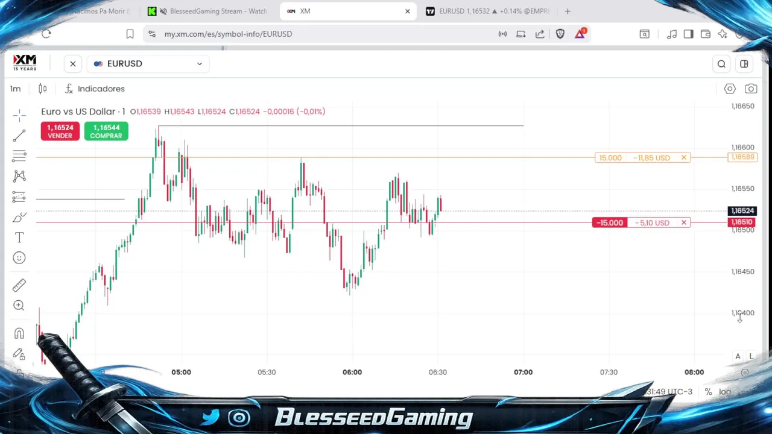Select the trend line drawing tool
The width and height of the screenshot is (772, 434).
coord(19,135)
